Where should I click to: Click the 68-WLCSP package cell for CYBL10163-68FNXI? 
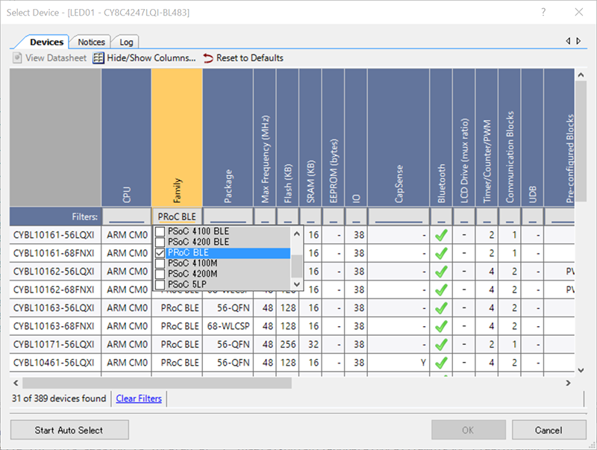pyautogui.click(x=228, y=327)
